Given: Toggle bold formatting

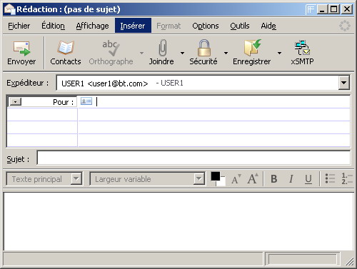Looking at the screenshot, I should coord(274,179).
